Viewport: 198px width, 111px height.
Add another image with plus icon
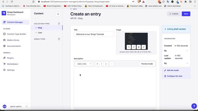pos(129,47)
